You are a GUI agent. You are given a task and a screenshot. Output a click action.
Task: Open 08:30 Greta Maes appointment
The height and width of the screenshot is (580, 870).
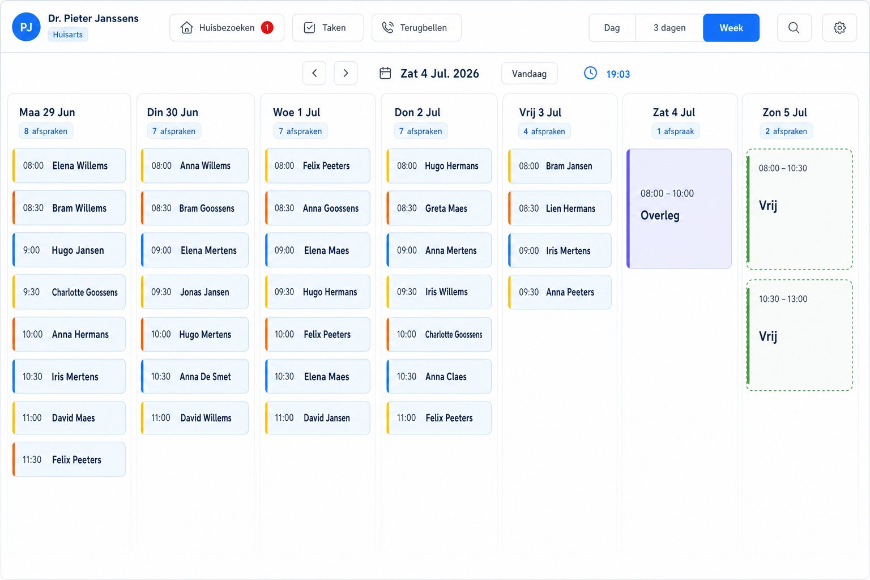point(439,208)
